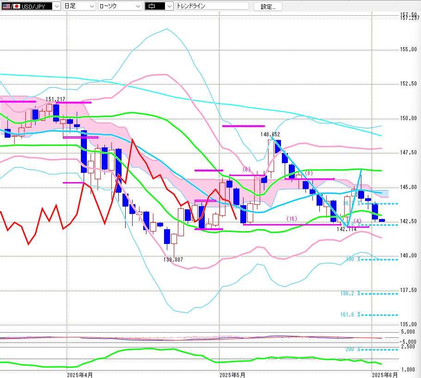
Task: Click the 151.217 high price label
Action: [55, 99]
